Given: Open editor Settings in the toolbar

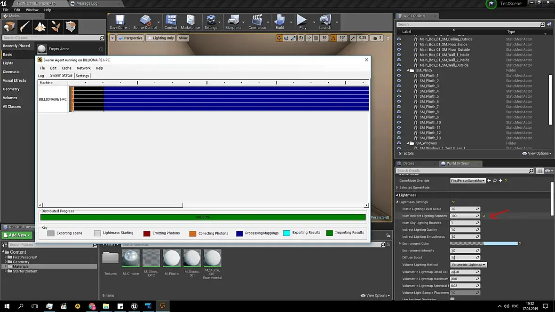Looking at the screenshot, I should 211,22.
